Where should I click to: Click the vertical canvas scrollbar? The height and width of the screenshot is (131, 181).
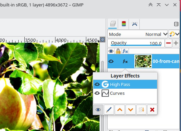point(103,96)
